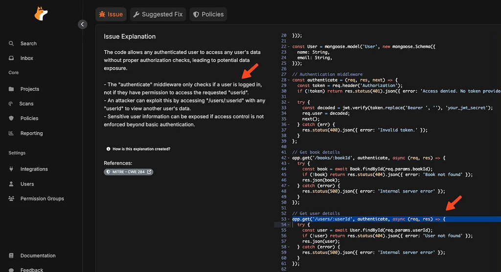The image size is (501, 272).
Task: Click the Users person icon
Action: (11, 184)
